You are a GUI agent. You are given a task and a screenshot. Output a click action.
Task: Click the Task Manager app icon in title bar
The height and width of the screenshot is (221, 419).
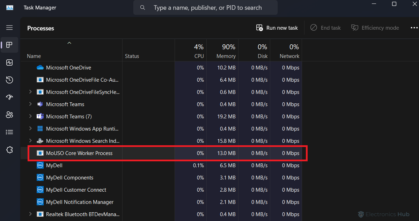point(10,7)
